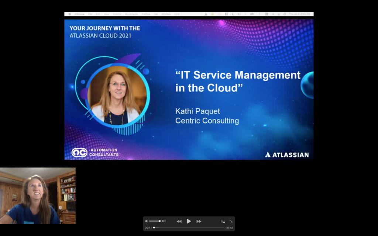Click the presenter webcam thumbnail

point(38,196)
